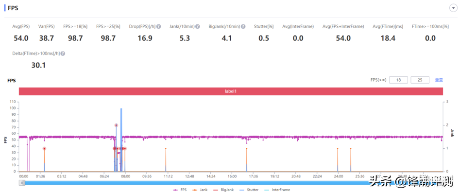This screenshot has width=459, height=193.
Task: Collapse the FPS section with top-right arrow
Action: [x=453, y=8]
